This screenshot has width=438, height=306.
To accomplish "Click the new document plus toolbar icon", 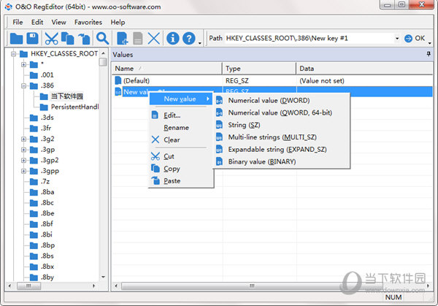I will point(123,38).
